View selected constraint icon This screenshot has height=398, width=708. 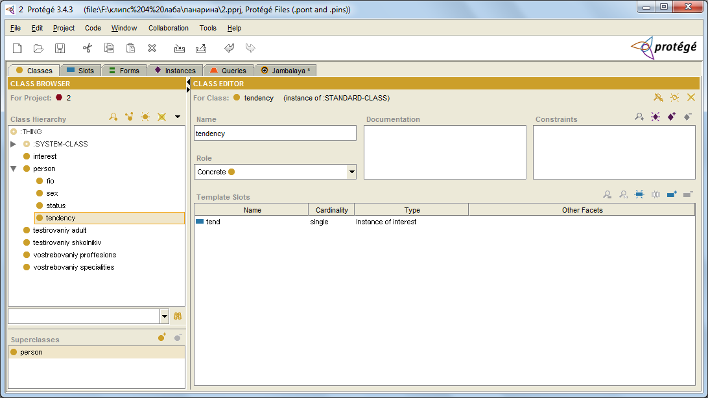(x=639, y=117)
